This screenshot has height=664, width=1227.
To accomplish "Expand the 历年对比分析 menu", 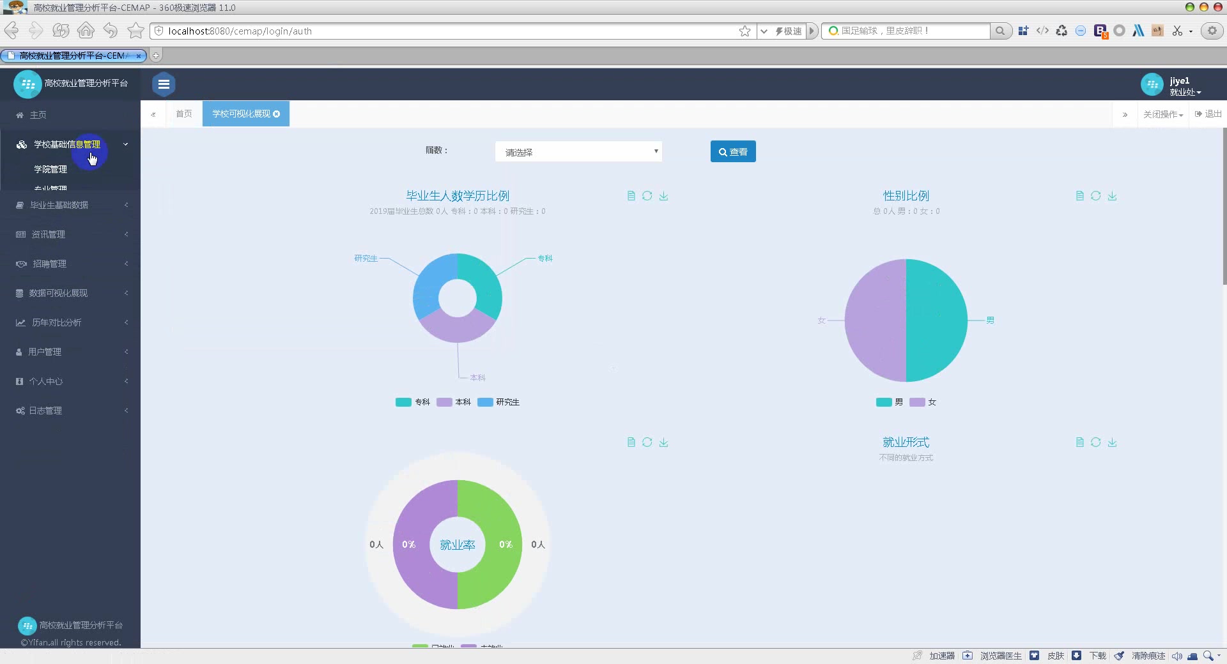I will pyautogui.click(x=70, y=322).
